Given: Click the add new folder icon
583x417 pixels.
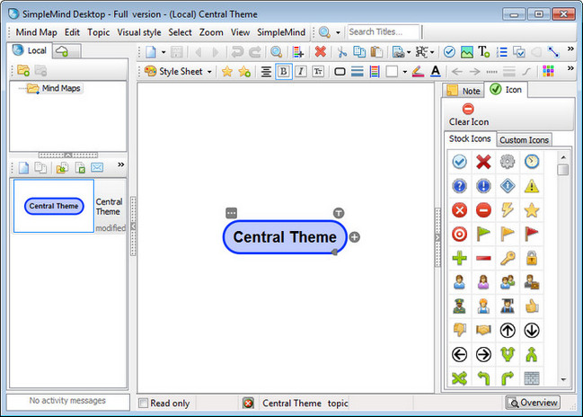Looking at the screenshot, I should [22, 71].
